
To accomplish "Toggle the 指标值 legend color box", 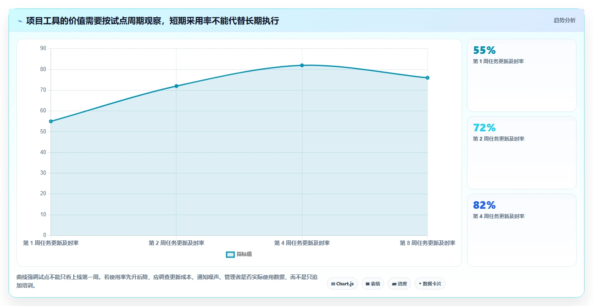I will [x=230, y=254].
